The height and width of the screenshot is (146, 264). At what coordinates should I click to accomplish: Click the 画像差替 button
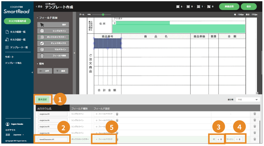[229, 7]
